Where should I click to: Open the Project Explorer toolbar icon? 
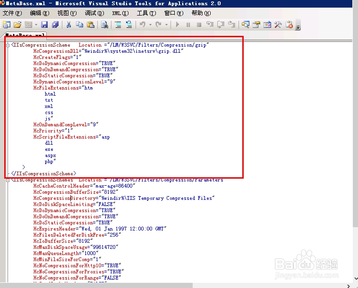click(246, 25)
